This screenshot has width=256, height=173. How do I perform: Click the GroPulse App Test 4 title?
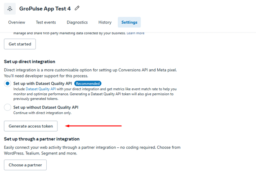click(45, 9)
